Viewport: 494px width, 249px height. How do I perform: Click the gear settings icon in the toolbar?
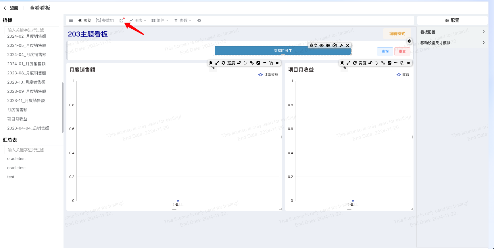pos(199,20)
